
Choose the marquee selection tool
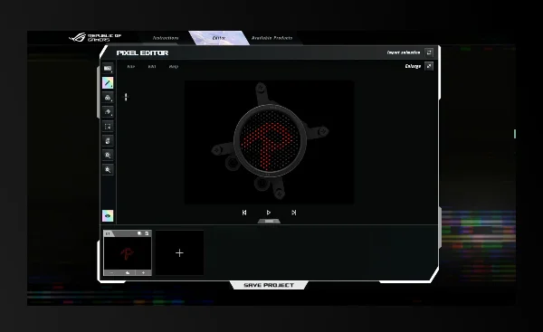[108, 127]
